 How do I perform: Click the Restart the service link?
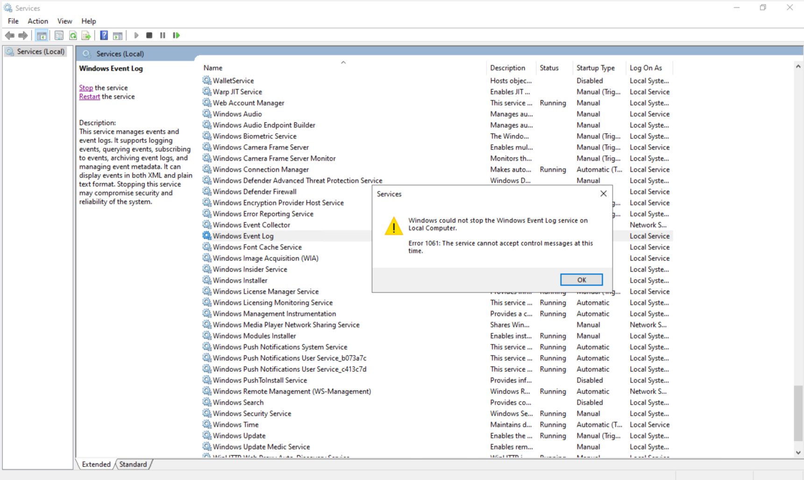click(x=89, y=97)
